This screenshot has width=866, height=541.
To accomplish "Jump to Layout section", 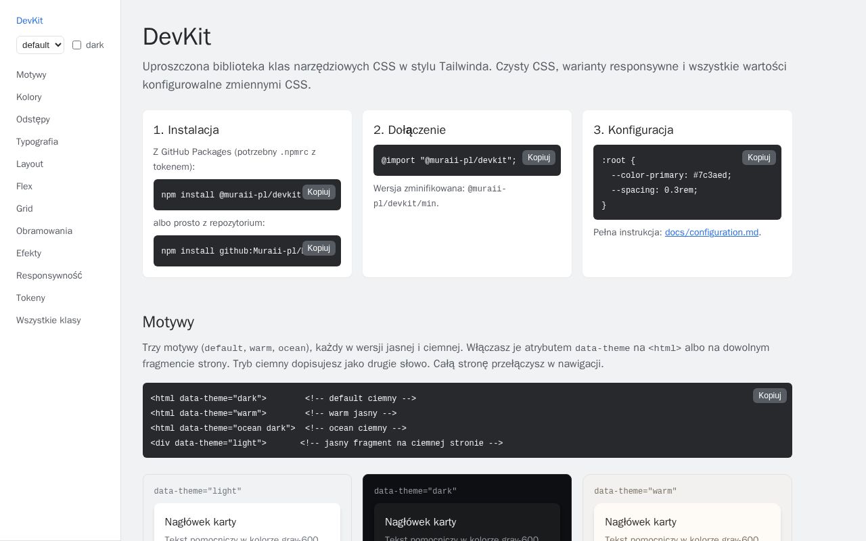I will [x=30, y=164].
